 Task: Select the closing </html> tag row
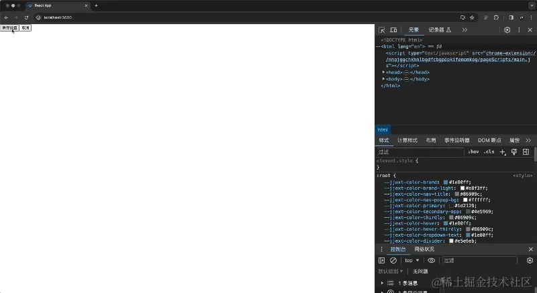pyautogui.click(x=391, y=86)
